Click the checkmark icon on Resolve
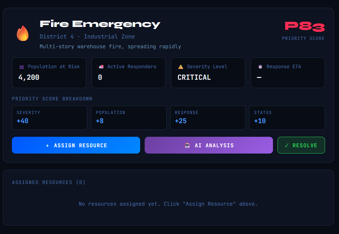 click(287, 146)
